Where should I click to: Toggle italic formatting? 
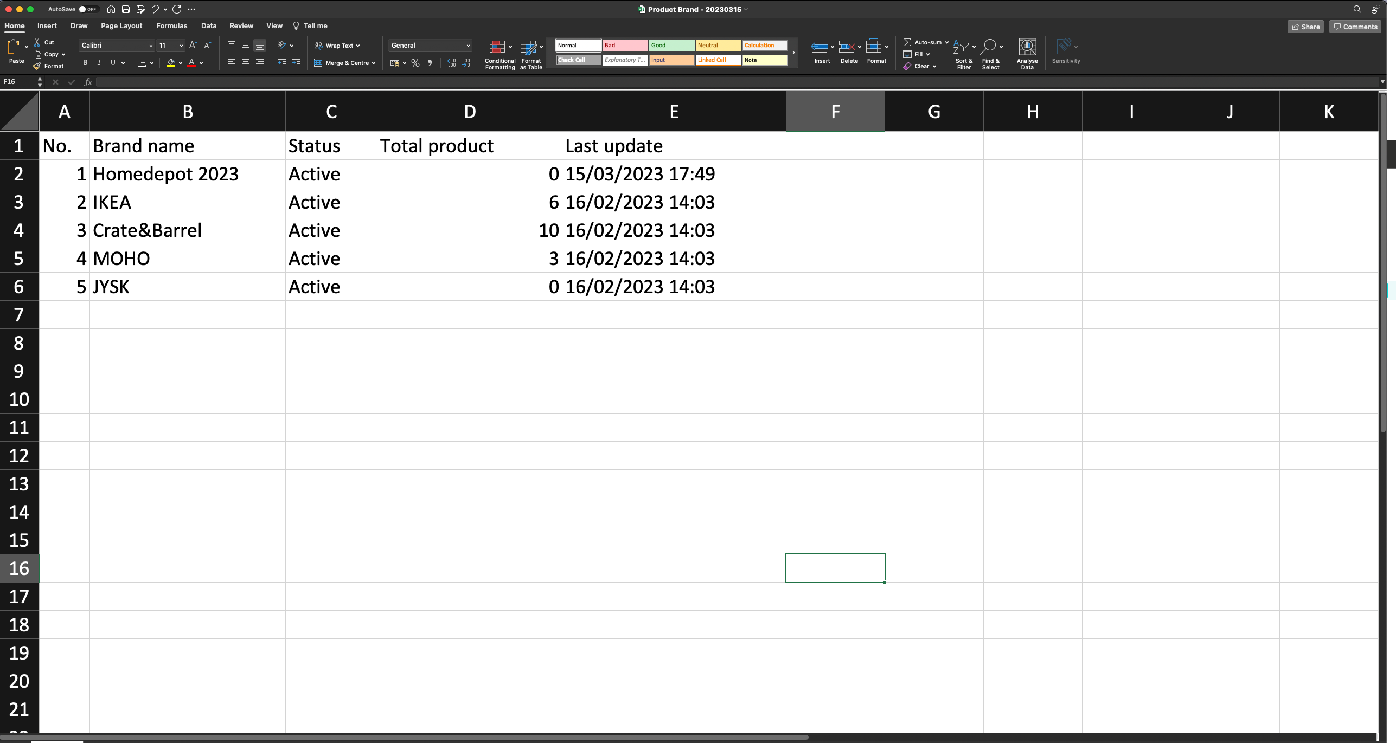(99, 63)
